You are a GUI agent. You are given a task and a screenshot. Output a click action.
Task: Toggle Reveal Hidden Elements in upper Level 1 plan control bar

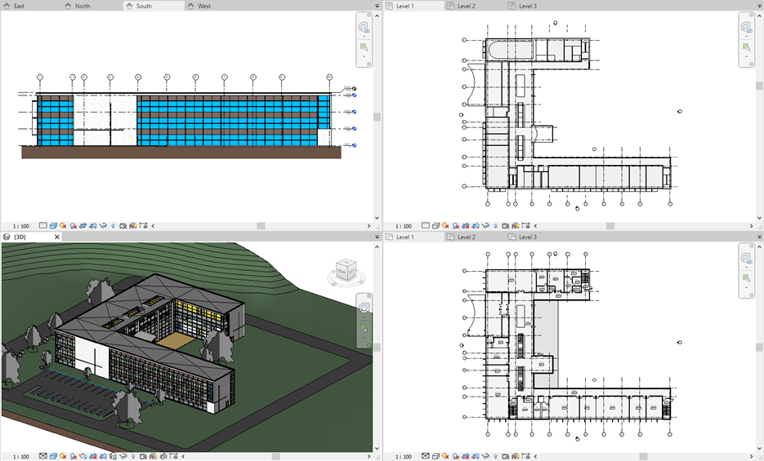click(497, 225)
